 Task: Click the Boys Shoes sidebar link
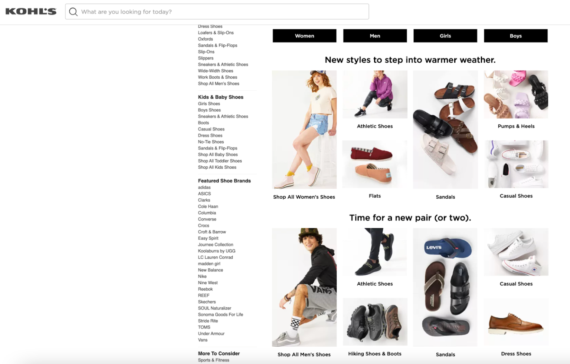209,110
